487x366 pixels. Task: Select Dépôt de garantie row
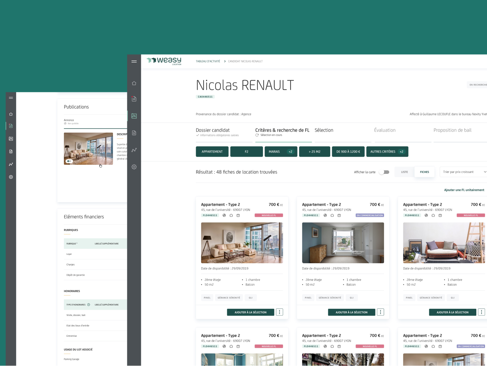tap(95, 275)
